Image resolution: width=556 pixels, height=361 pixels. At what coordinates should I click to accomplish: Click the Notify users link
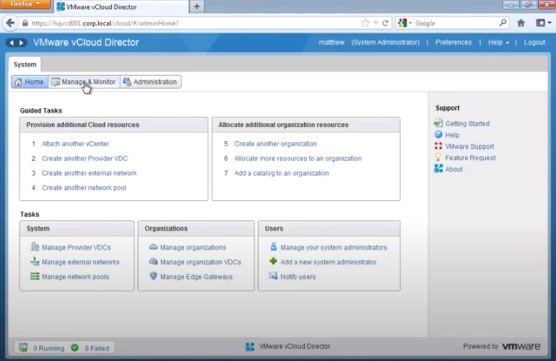point(298,277)
